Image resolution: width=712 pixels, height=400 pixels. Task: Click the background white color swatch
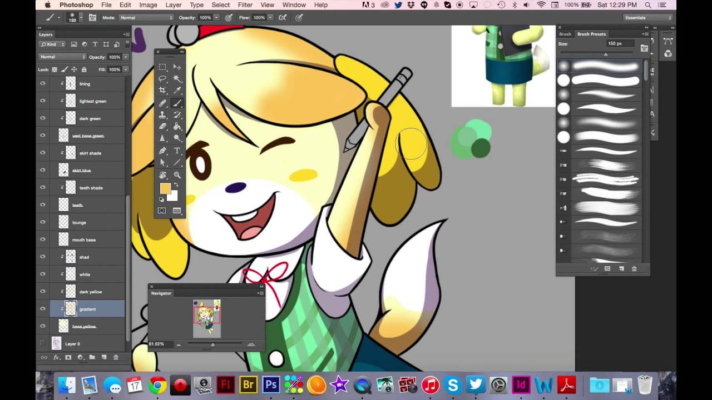[x=174, y=196]
